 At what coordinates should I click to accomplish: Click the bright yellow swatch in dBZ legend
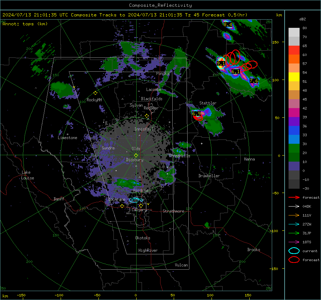click(294, 77)
